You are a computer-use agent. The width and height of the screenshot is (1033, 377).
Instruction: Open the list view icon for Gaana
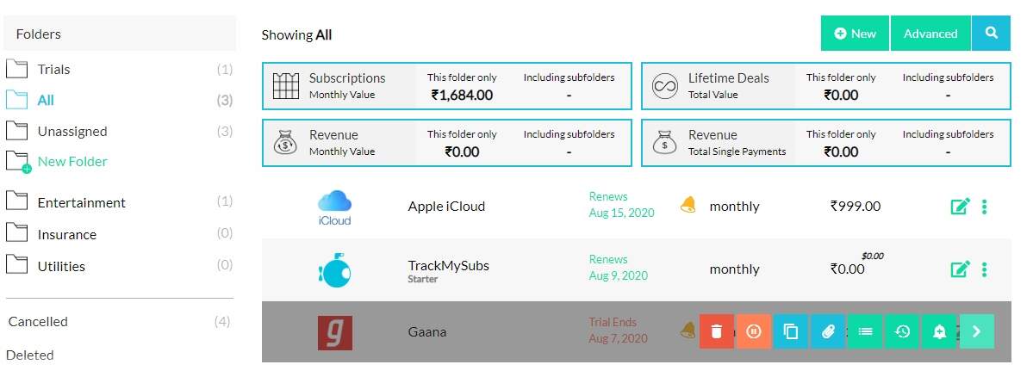click(865, 331)
